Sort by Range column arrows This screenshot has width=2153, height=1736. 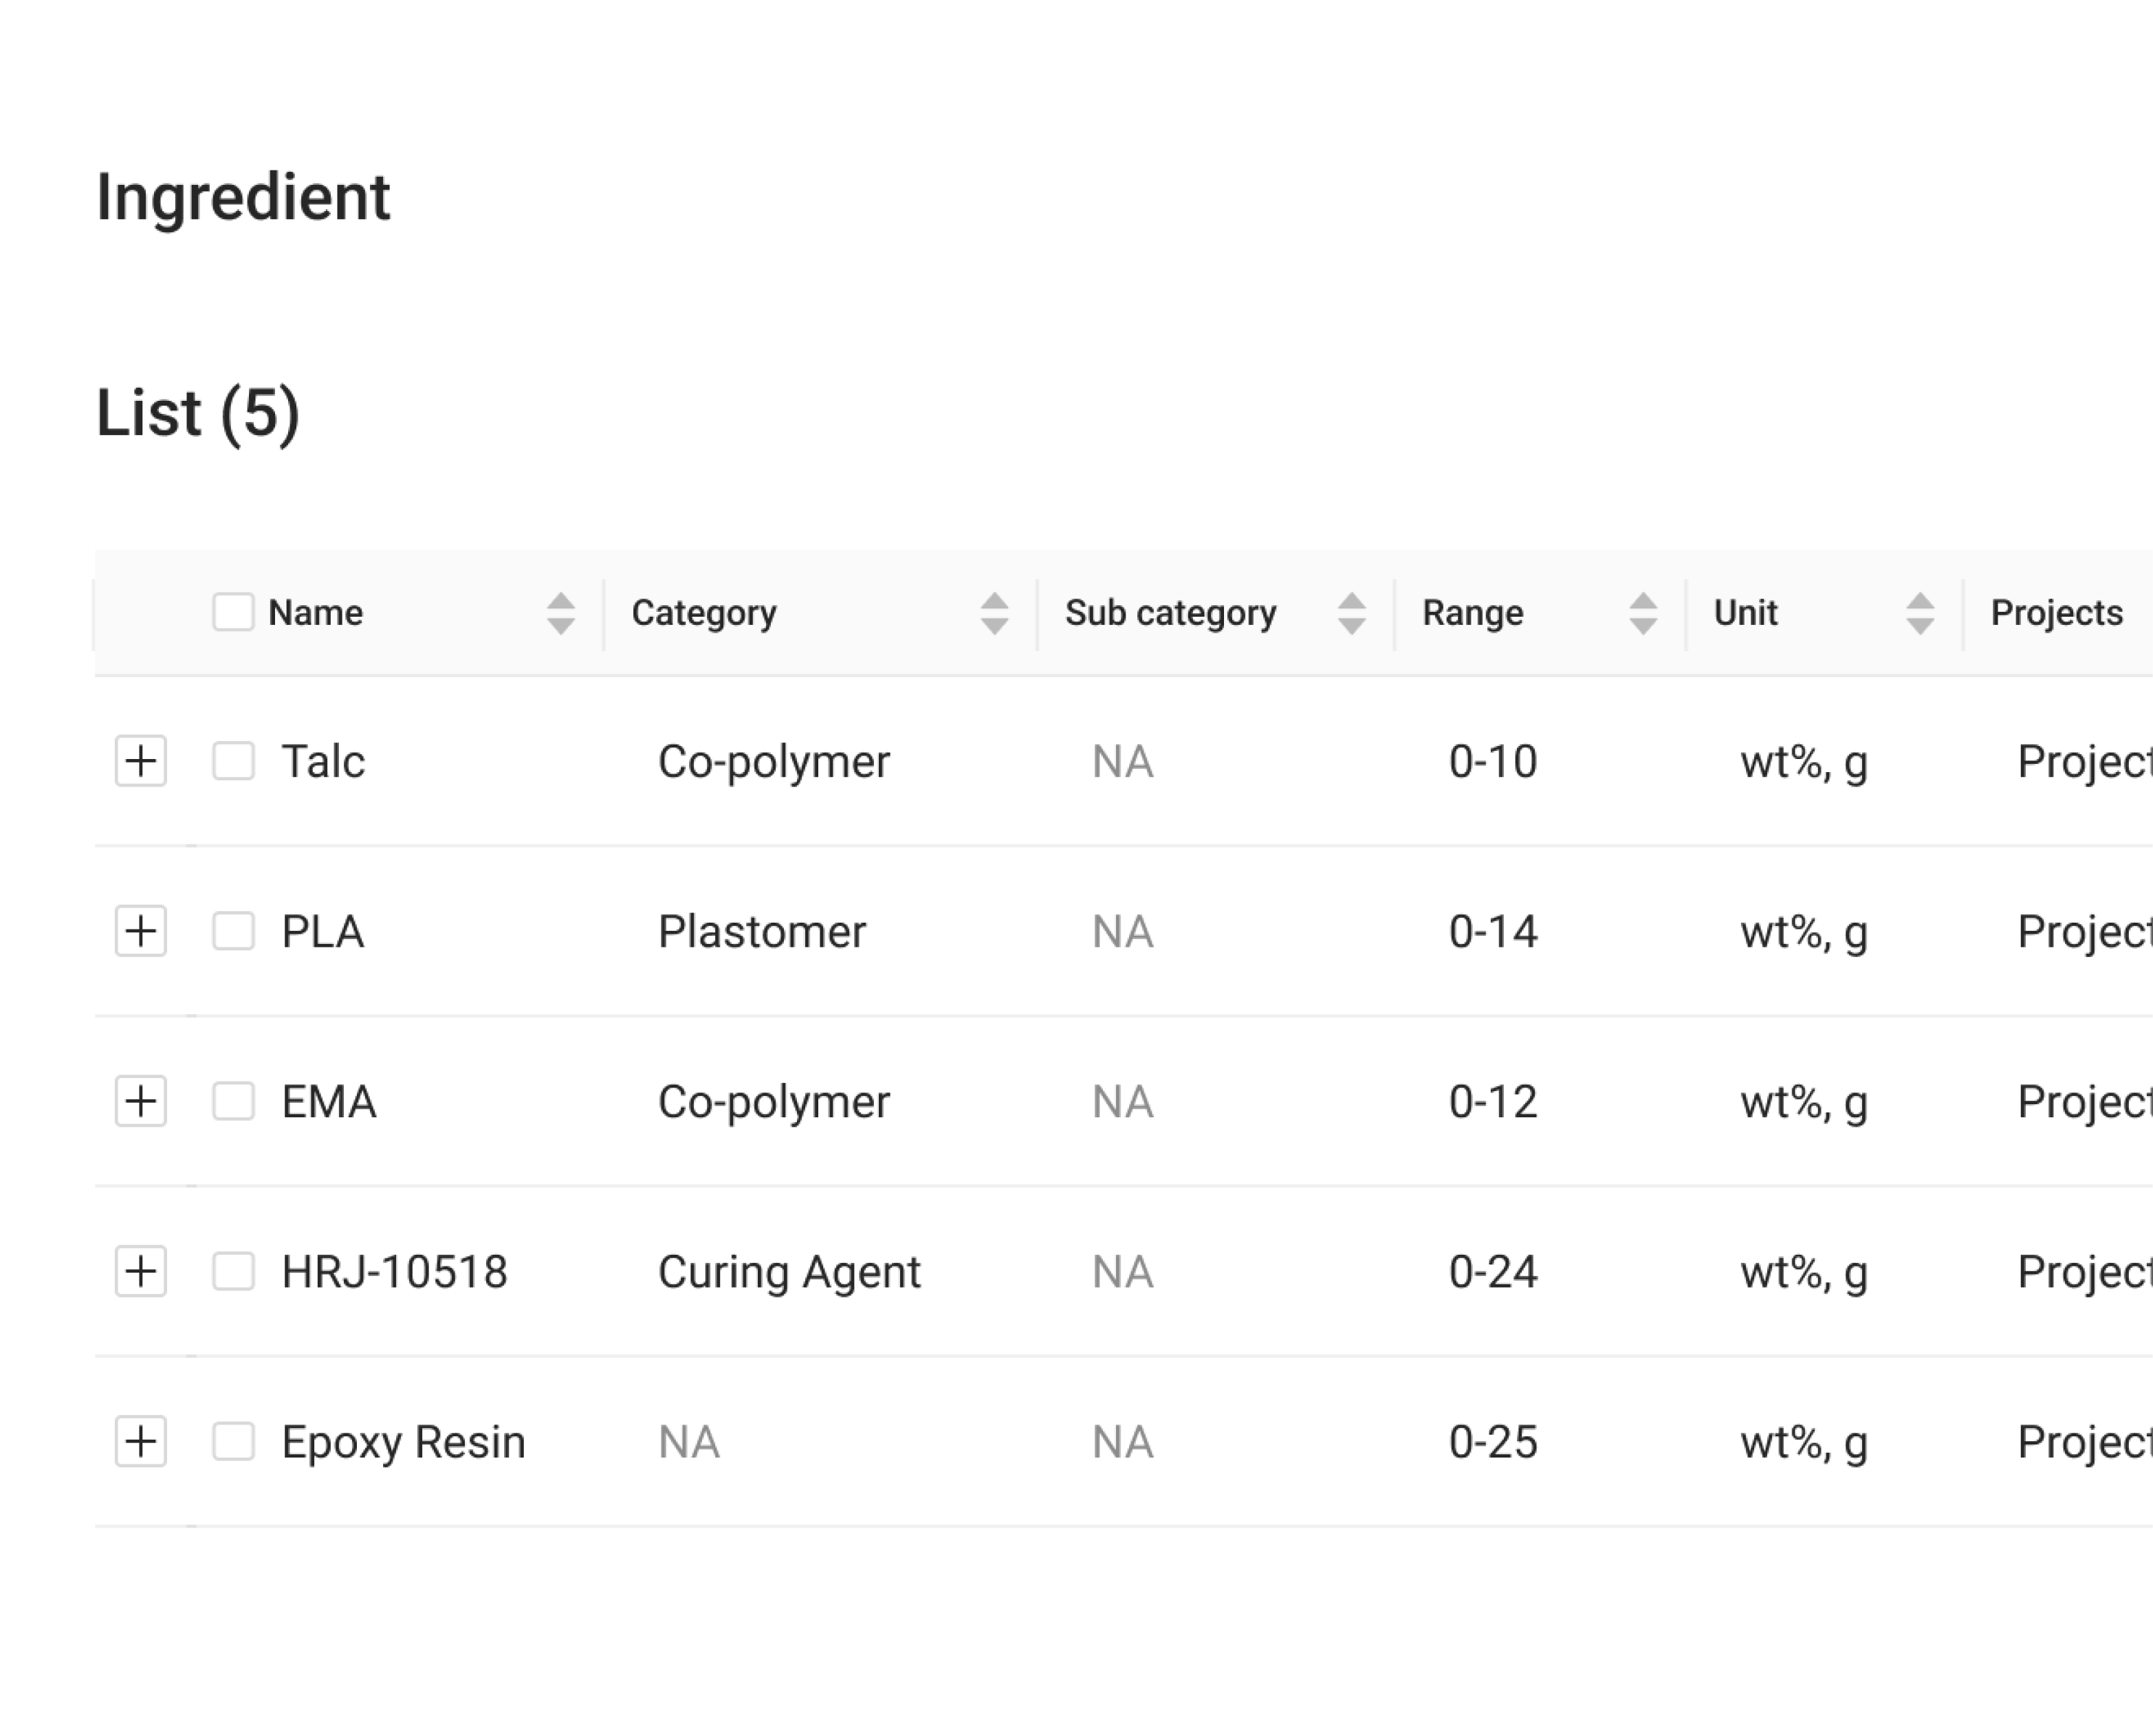(1643, 613)
